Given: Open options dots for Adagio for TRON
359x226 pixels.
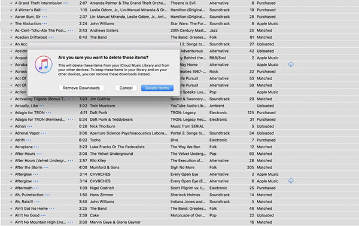Looking at the screenshot, I should tap(48, 113).
